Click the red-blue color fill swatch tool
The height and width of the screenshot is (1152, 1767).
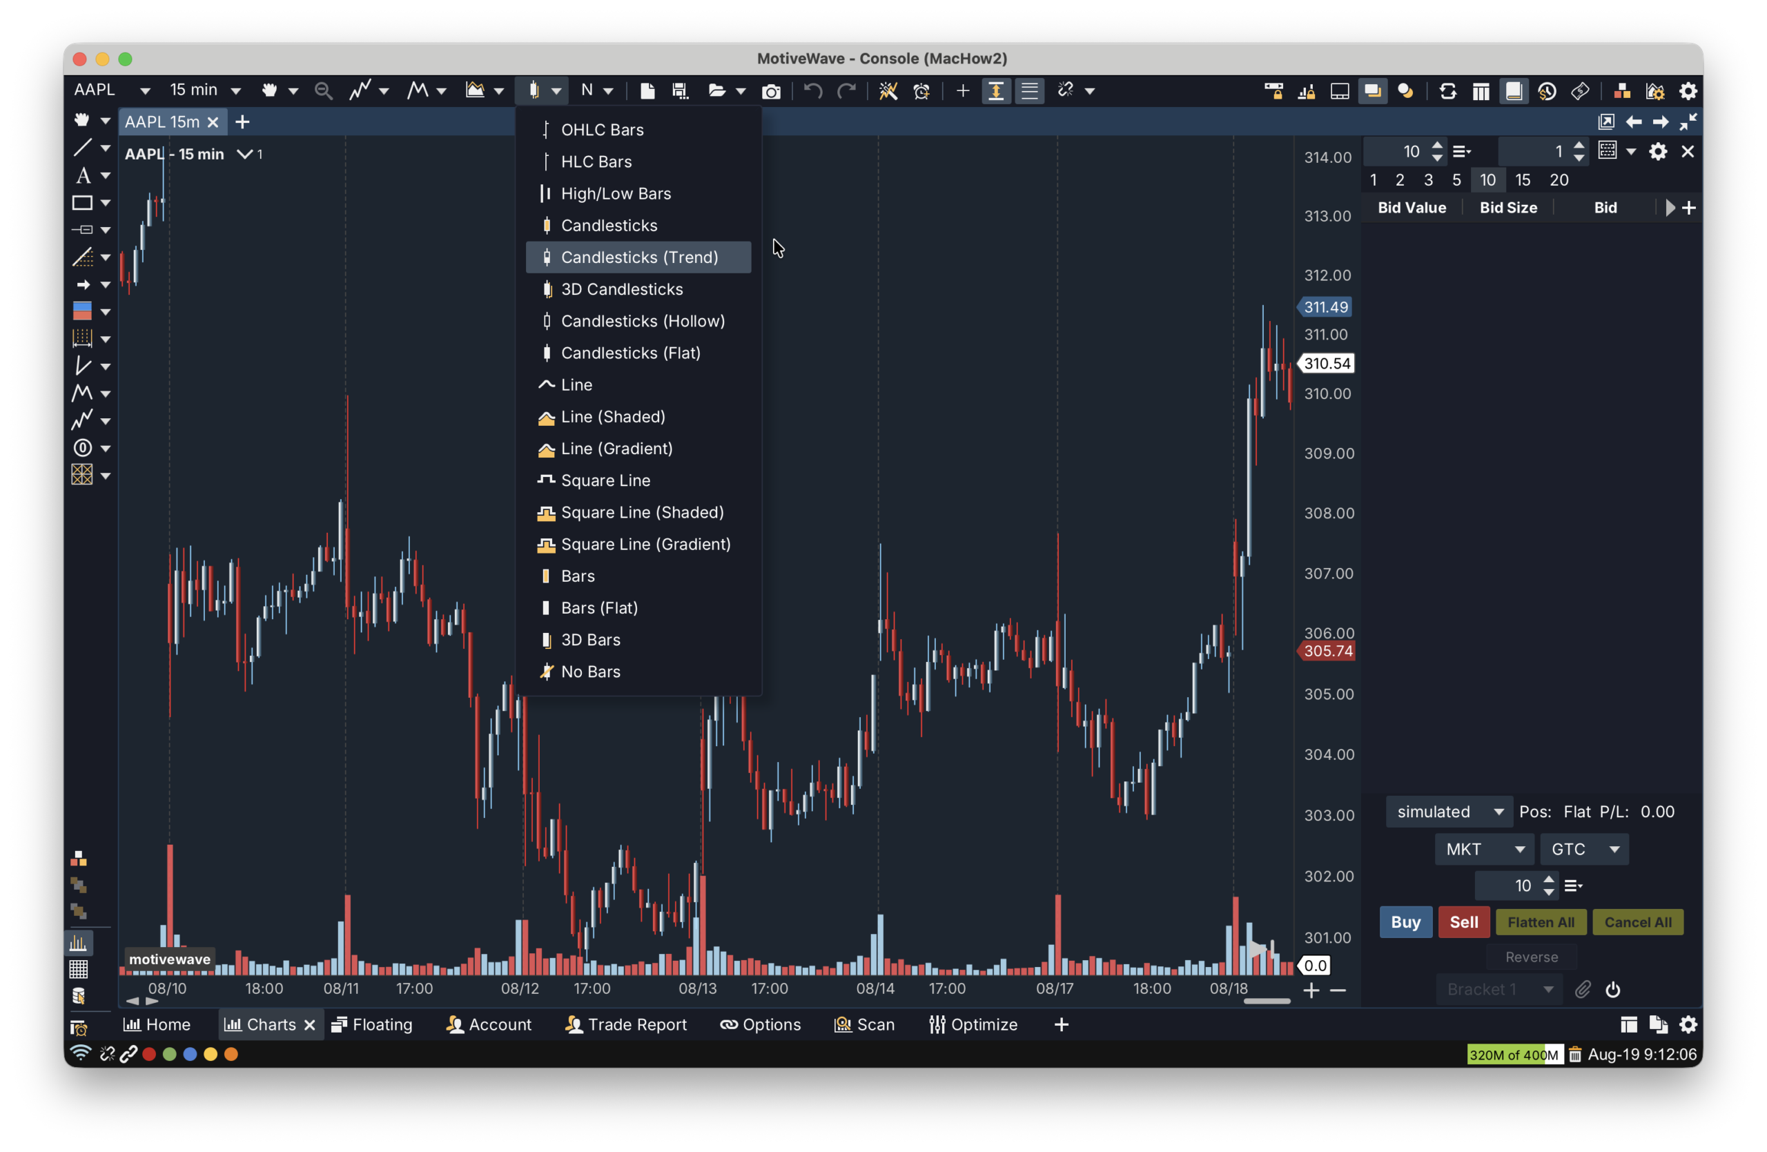[81, 311]
